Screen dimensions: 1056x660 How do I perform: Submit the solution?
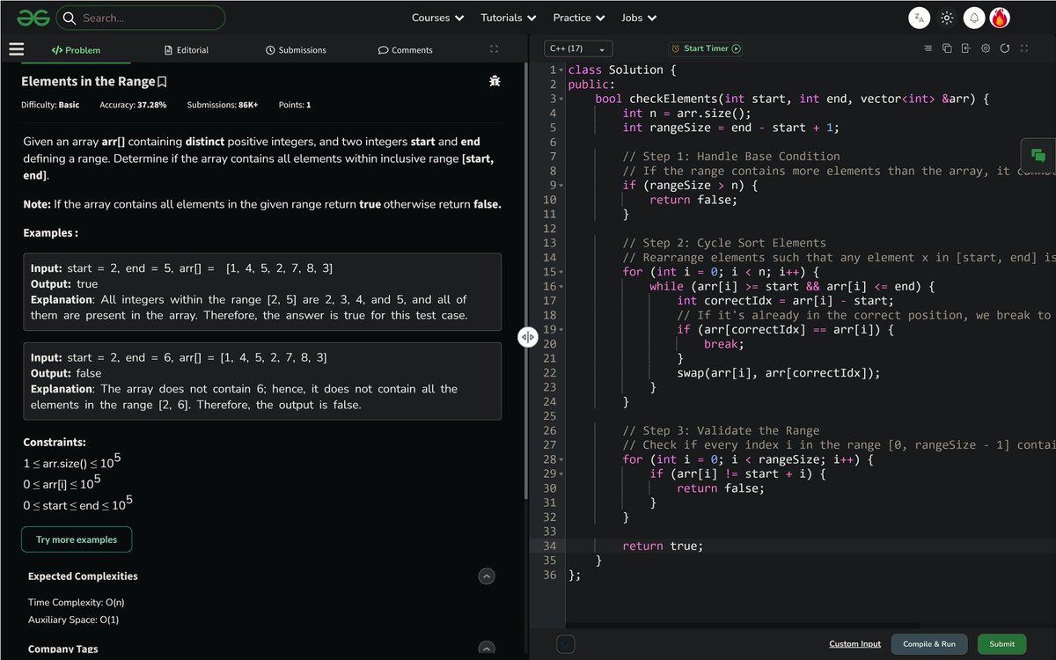click(x=1001, y=644)
